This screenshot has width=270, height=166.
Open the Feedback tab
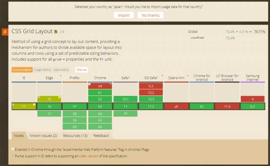click(x=101, y=136)
